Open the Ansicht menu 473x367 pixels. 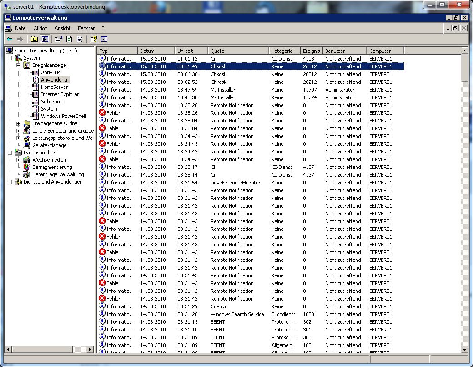point(62,28)
